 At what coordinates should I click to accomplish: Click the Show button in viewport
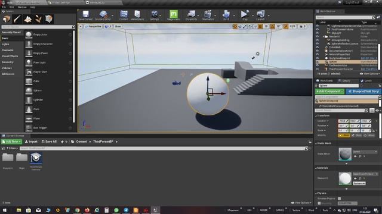[x=118, y=26]
